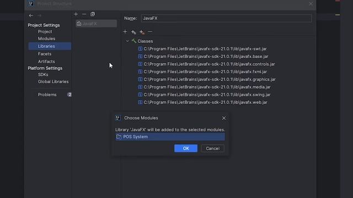Add classes to library with plus icon

(125, 32)
